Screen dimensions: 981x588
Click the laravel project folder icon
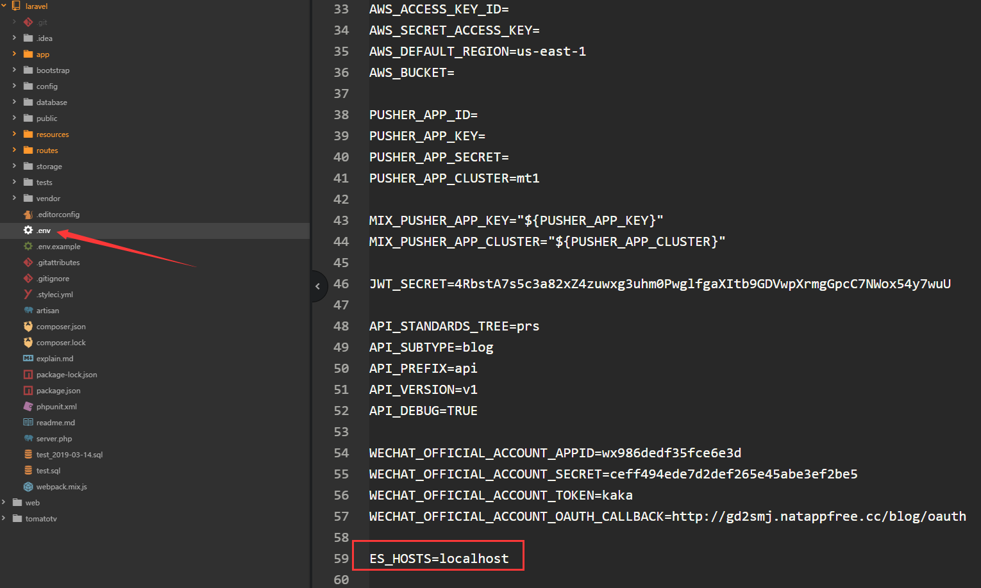17,6
